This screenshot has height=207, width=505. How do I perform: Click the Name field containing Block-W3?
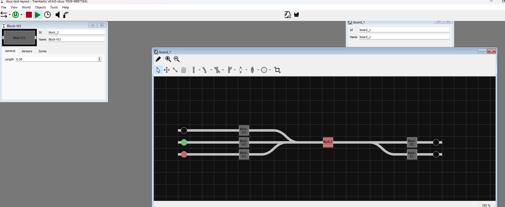tap(76, 39)
